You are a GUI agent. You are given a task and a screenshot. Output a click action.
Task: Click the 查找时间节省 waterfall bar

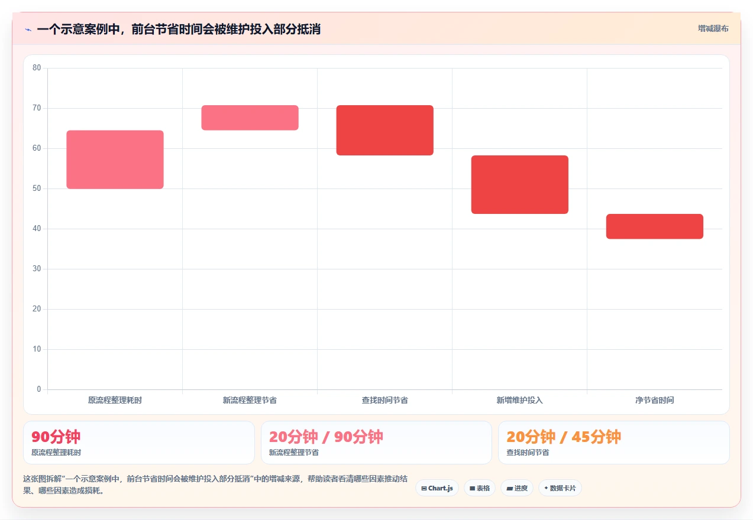point(384,130)
